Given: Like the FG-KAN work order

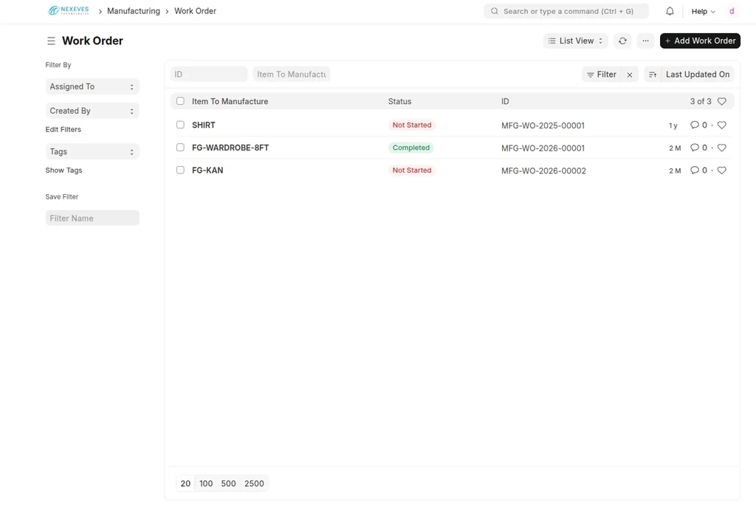Looking at the screenshot, I should pyautogui.click(x=722, y=170).
